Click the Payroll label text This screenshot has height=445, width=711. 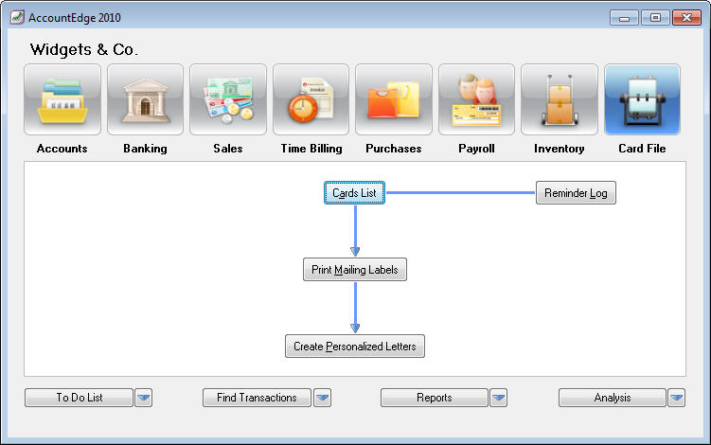click(x=476, y=149)
